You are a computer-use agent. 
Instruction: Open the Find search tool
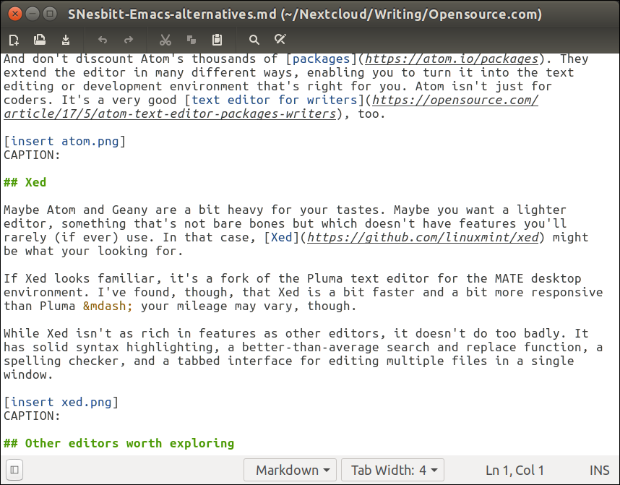pos(254,40)
